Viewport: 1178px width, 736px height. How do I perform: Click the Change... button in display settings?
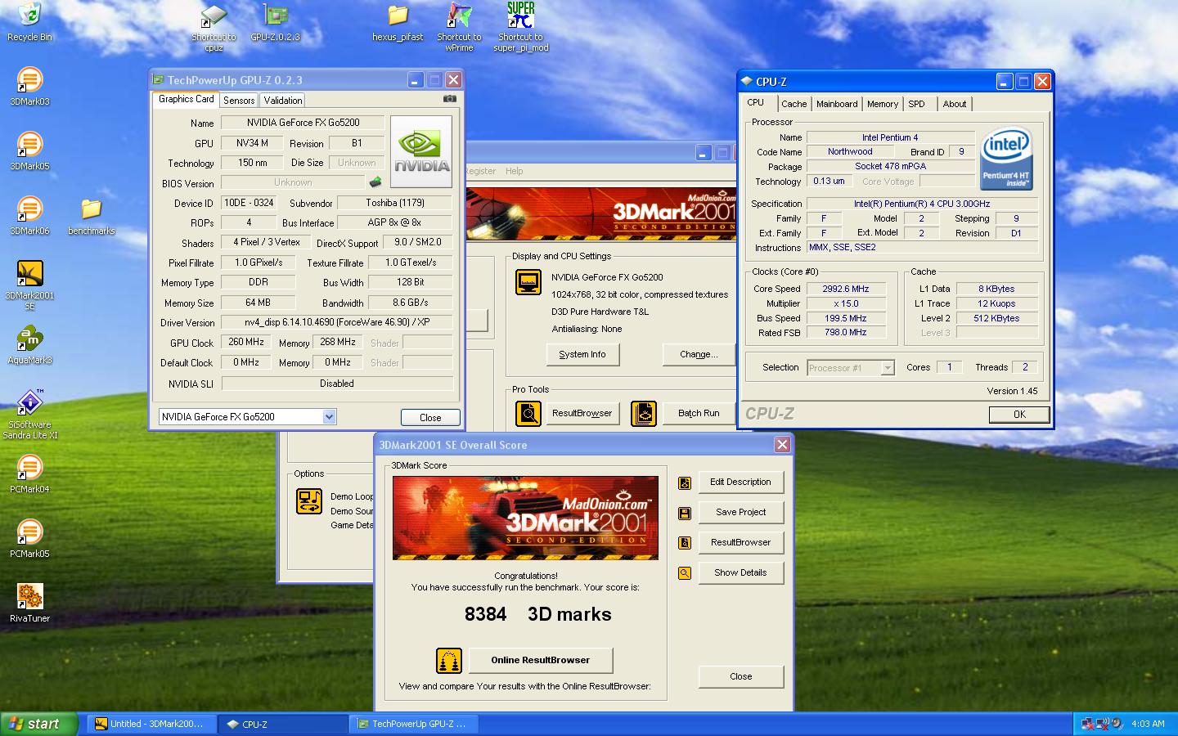click(x=699, y=354)
